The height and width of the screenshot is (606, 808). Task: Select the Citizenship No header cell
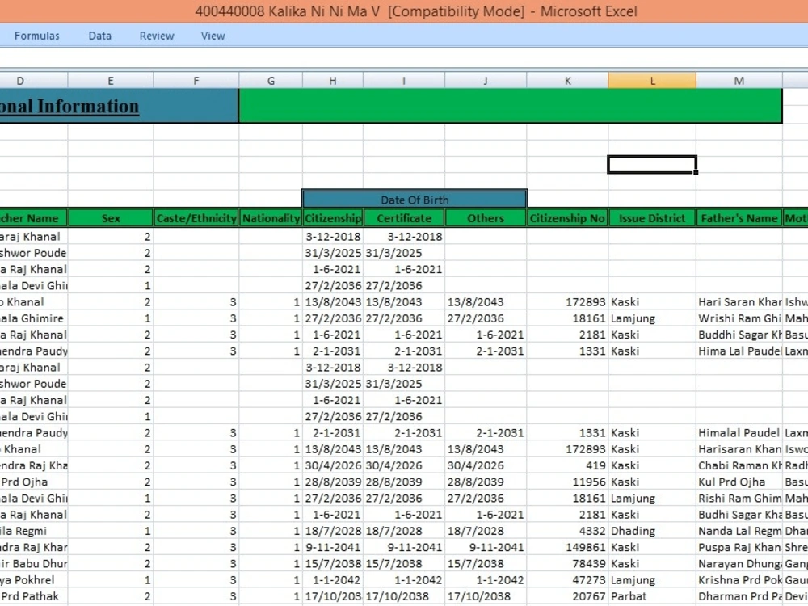568,218
